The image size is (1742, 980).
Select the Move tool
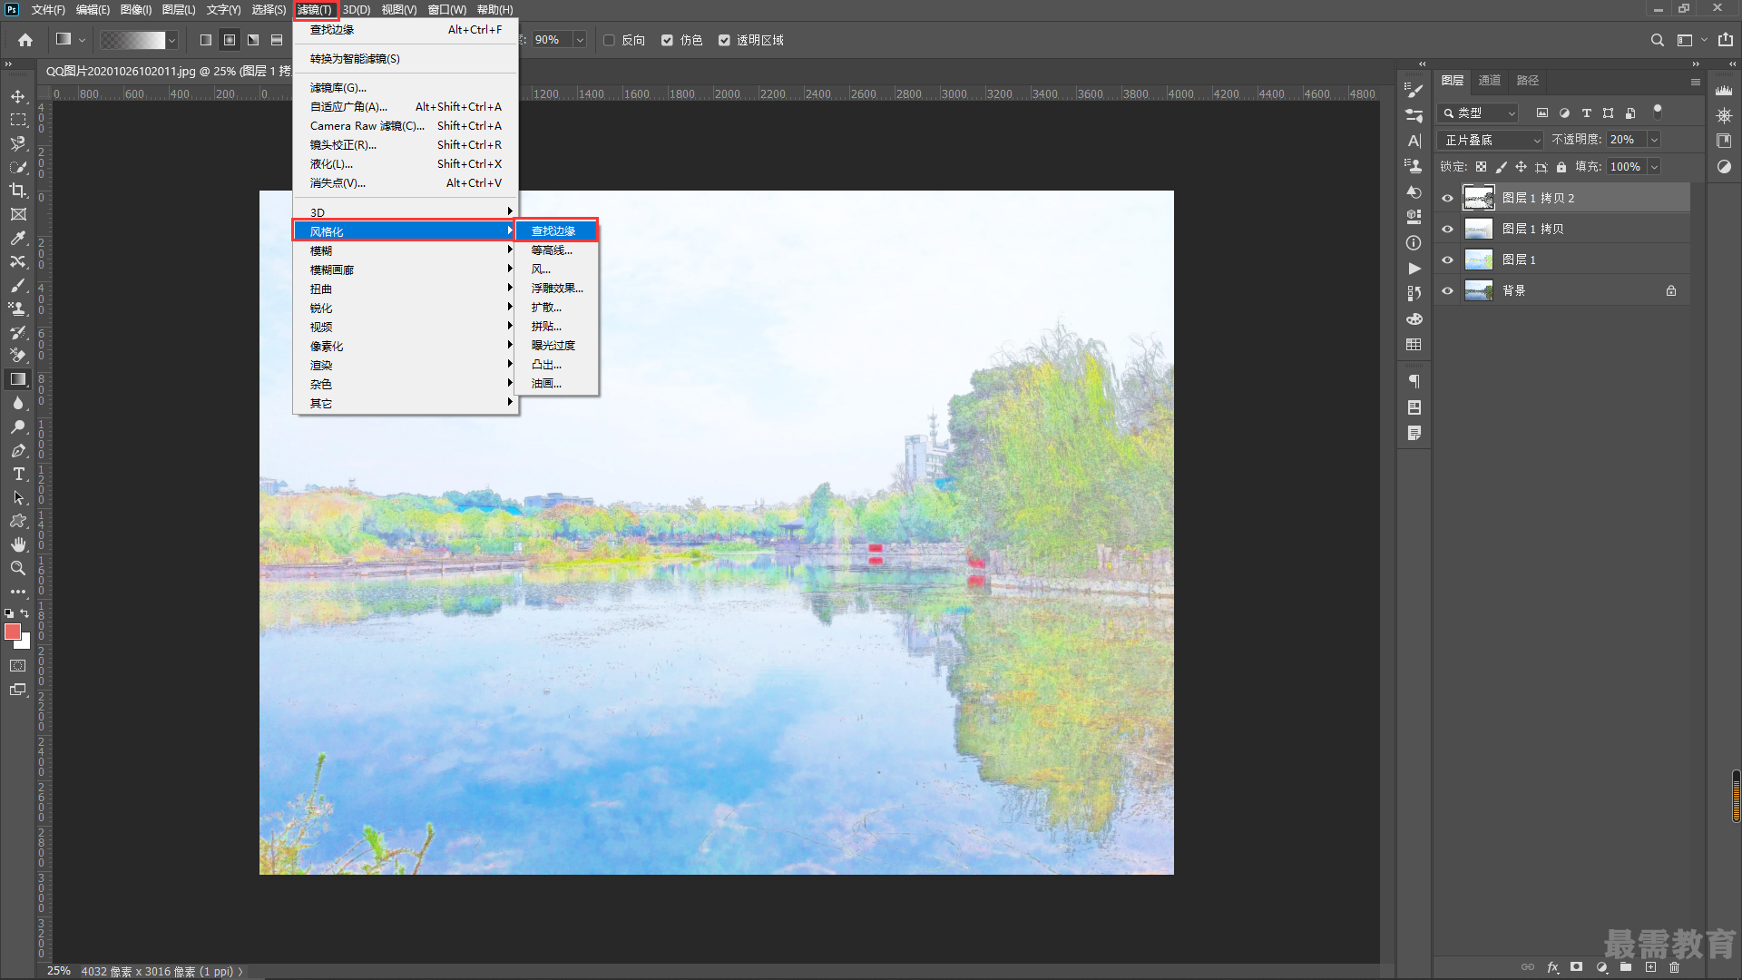point(18,96)
